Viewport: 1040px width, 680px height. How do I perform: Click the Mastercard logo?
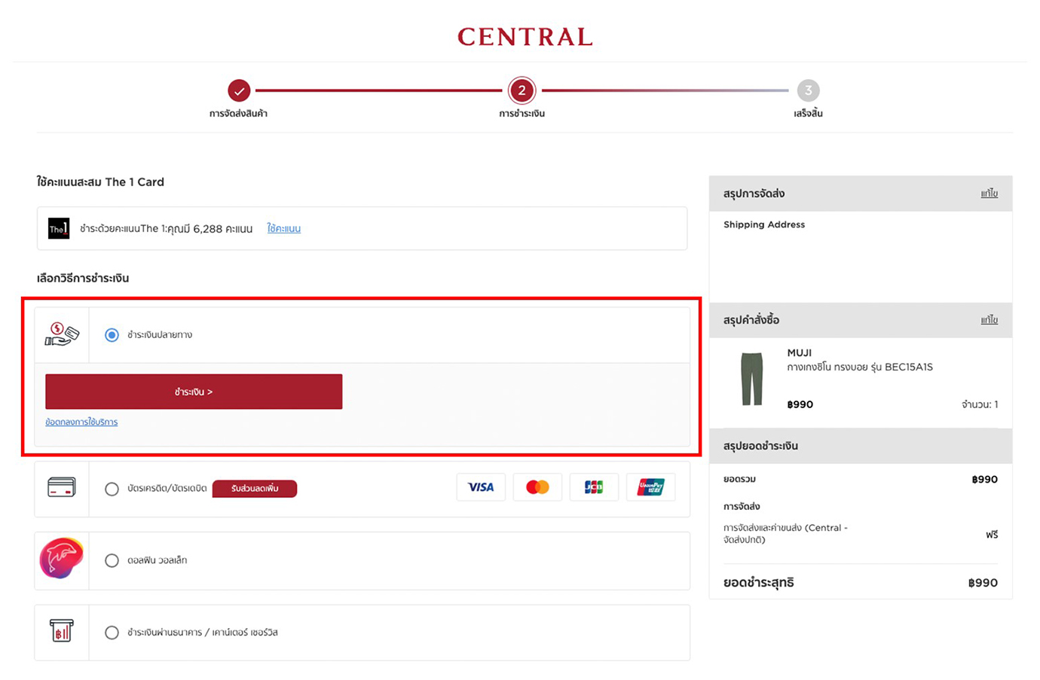537,487
